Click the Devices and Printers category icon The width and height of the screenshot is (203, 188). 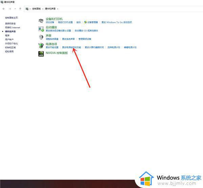[x=41, y=20]
